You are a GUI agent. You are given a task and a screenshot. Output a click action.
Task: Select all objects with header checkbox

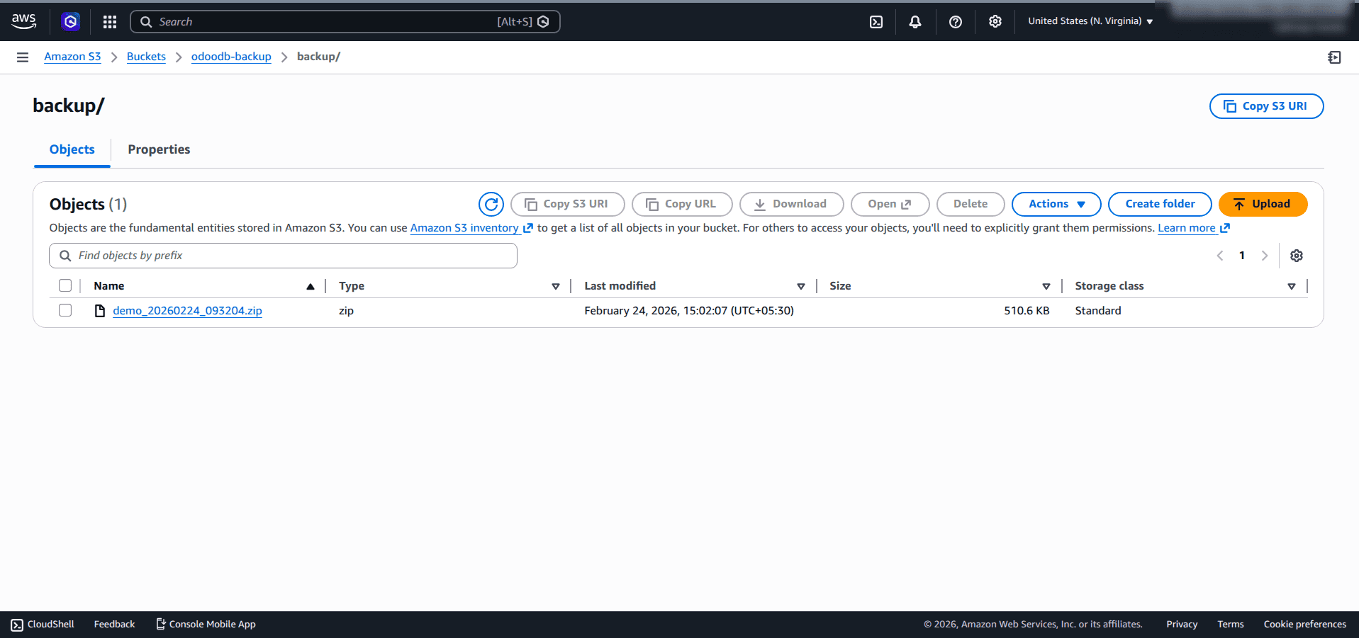tap(65, 285)
